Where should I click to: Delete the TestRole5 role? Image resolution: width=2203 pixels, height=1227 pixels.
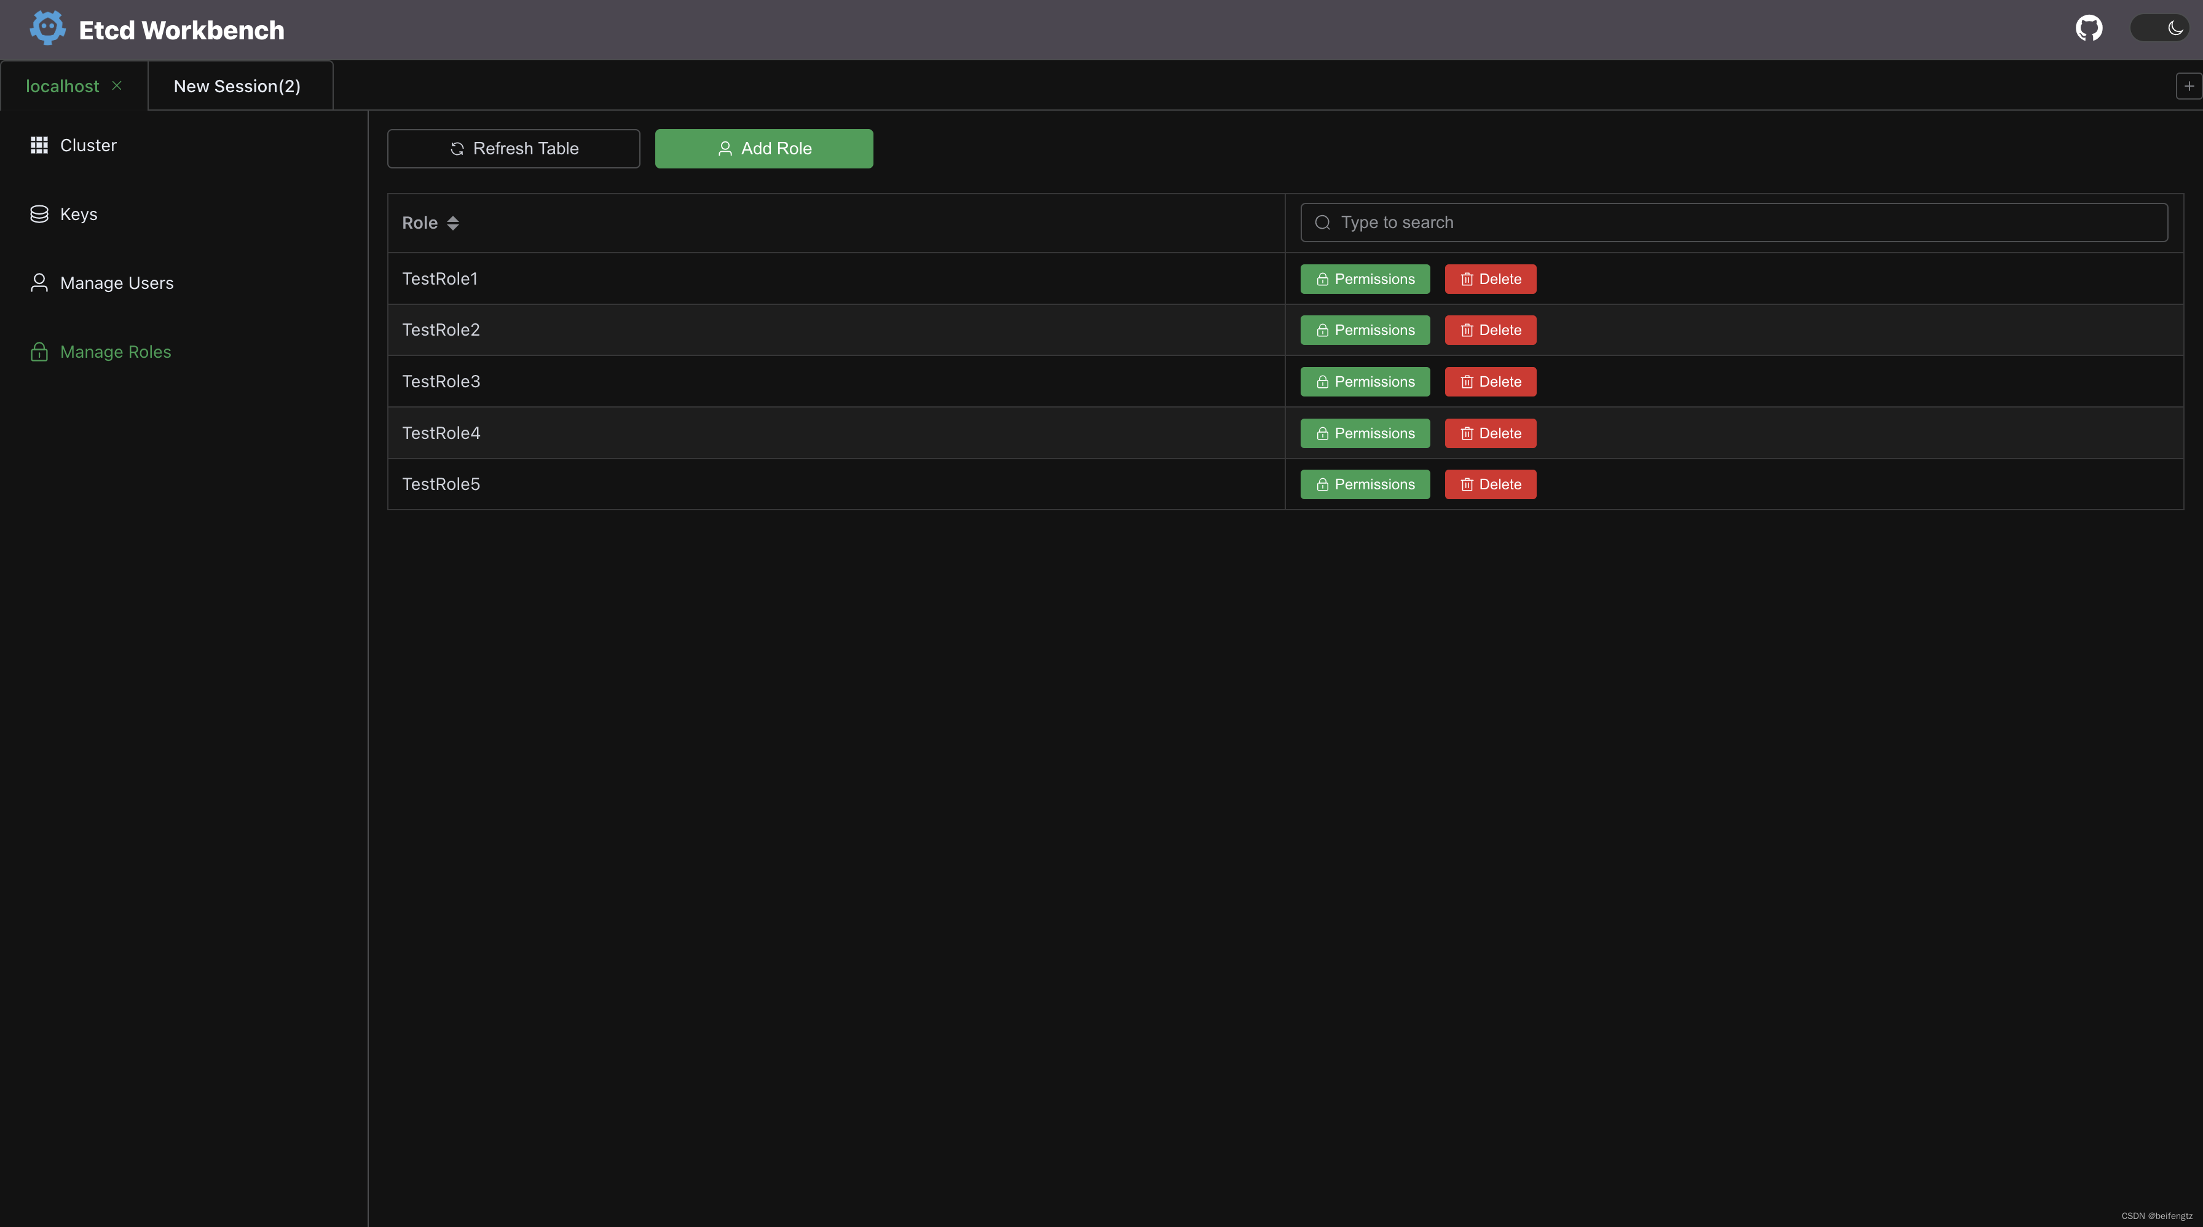(x=1491, y=484)
